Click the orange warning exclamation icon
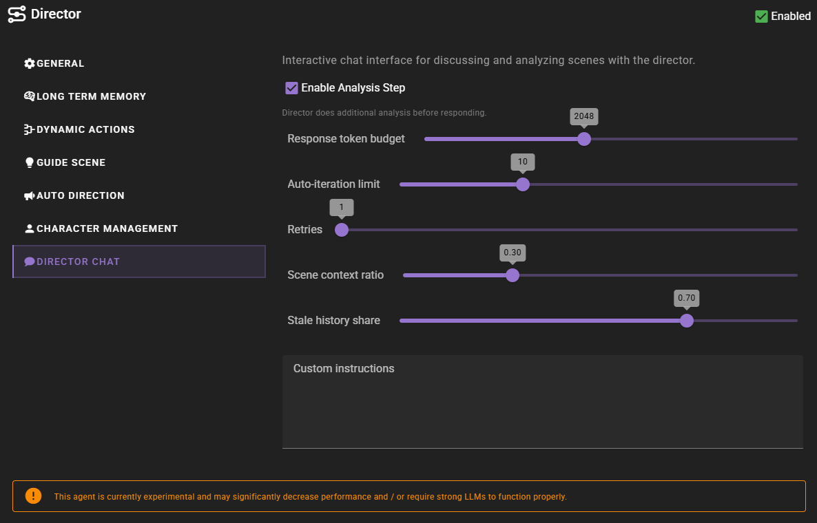 [33, 496]
